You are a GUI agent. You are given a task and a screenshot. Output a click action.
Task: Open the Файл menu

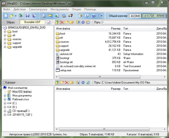coord(6,9)
